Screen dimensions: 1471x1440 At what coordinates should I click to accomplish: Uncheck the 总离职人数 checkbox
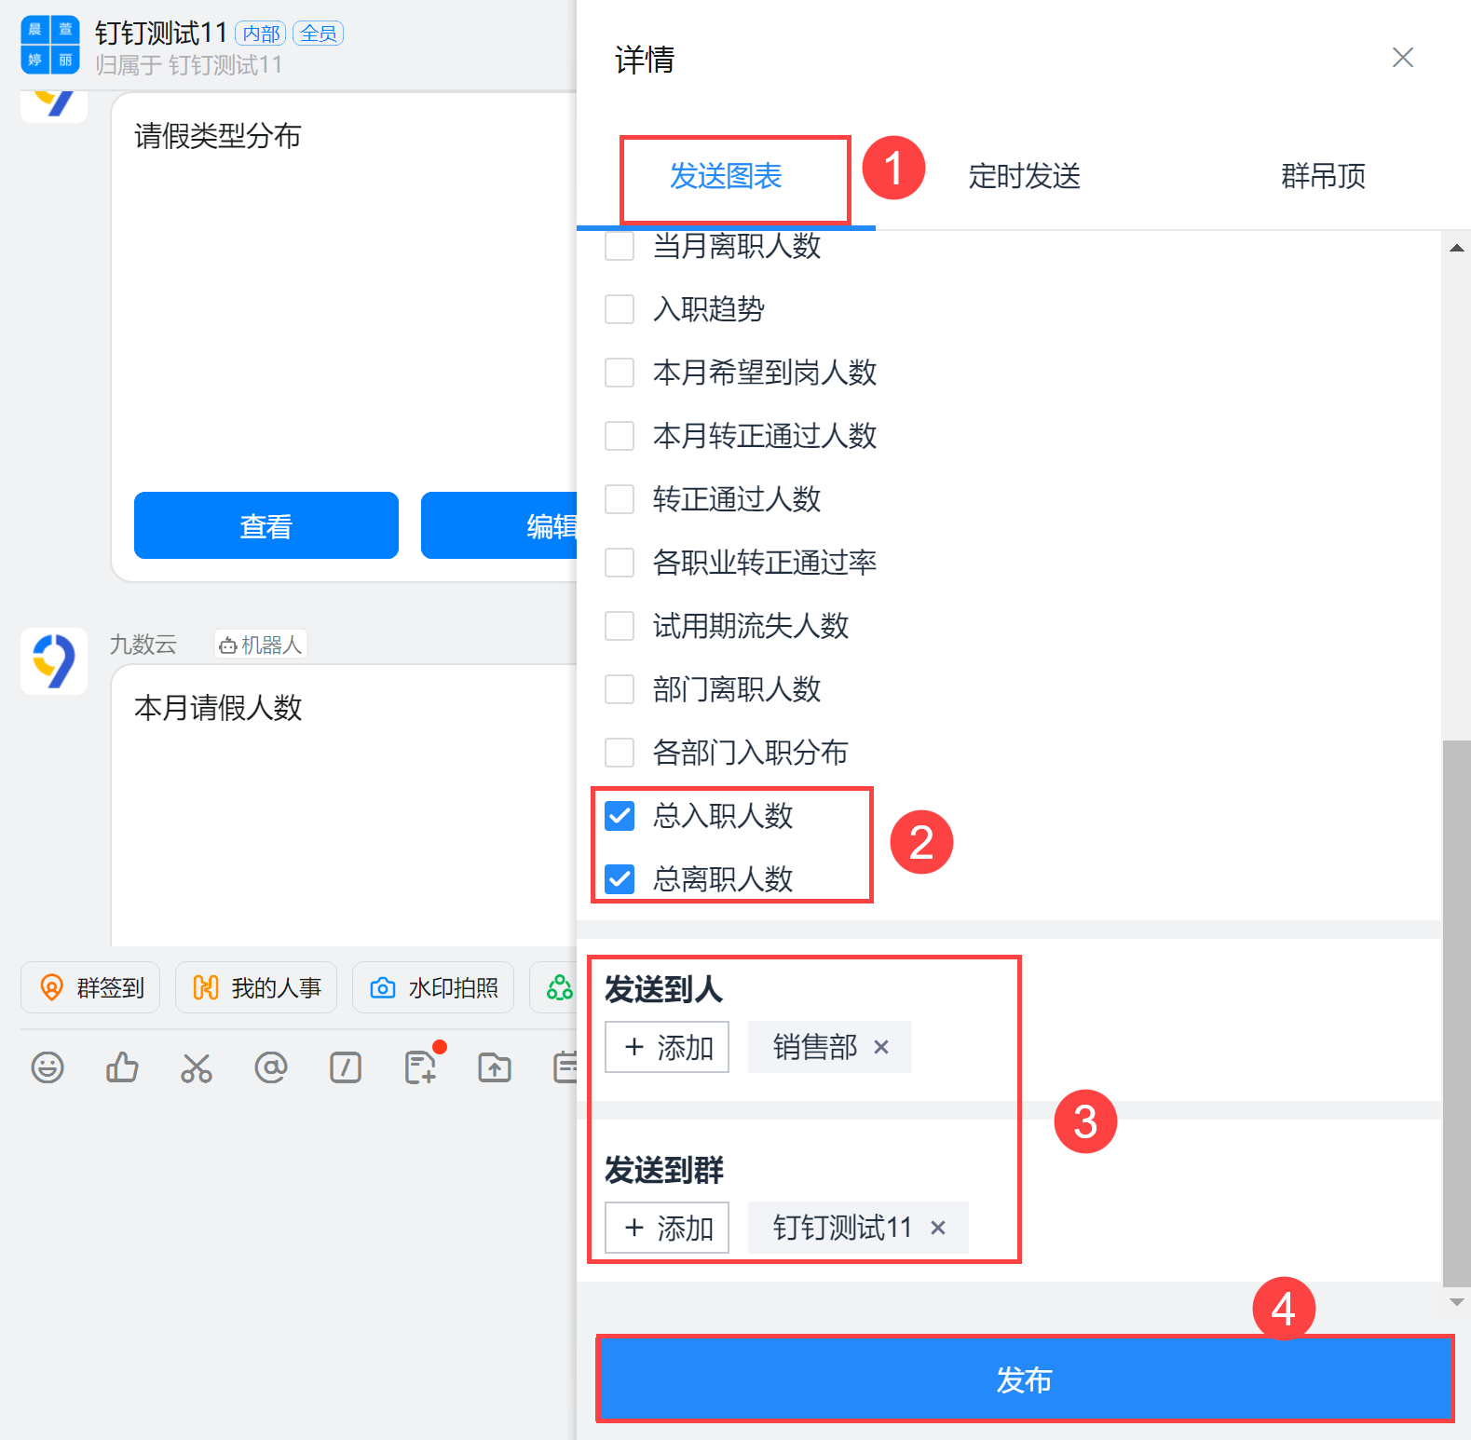click(x=620, y=879)
